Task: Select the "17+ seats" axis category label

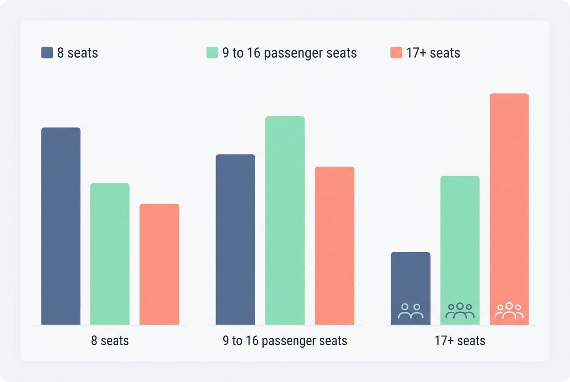Action: pyautogui.click(x=460, y=341)
